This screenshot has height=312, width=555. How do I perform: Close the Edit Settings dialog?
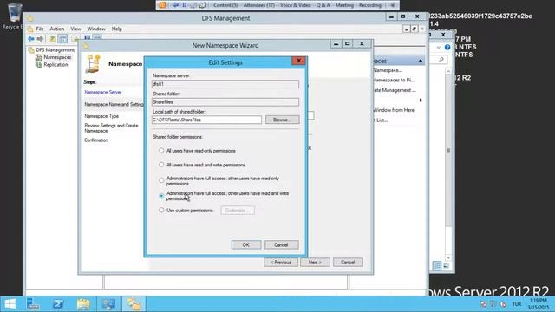pyautogui.click(x=298, y=61)
